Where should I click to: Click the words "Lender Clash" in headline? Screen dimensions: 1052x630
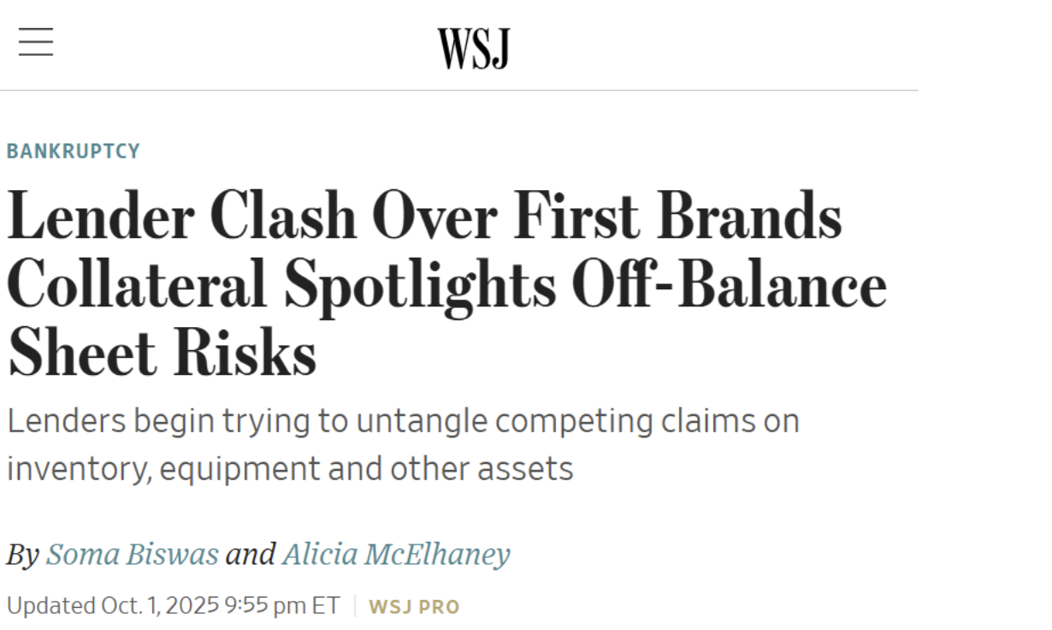[180, 216]
